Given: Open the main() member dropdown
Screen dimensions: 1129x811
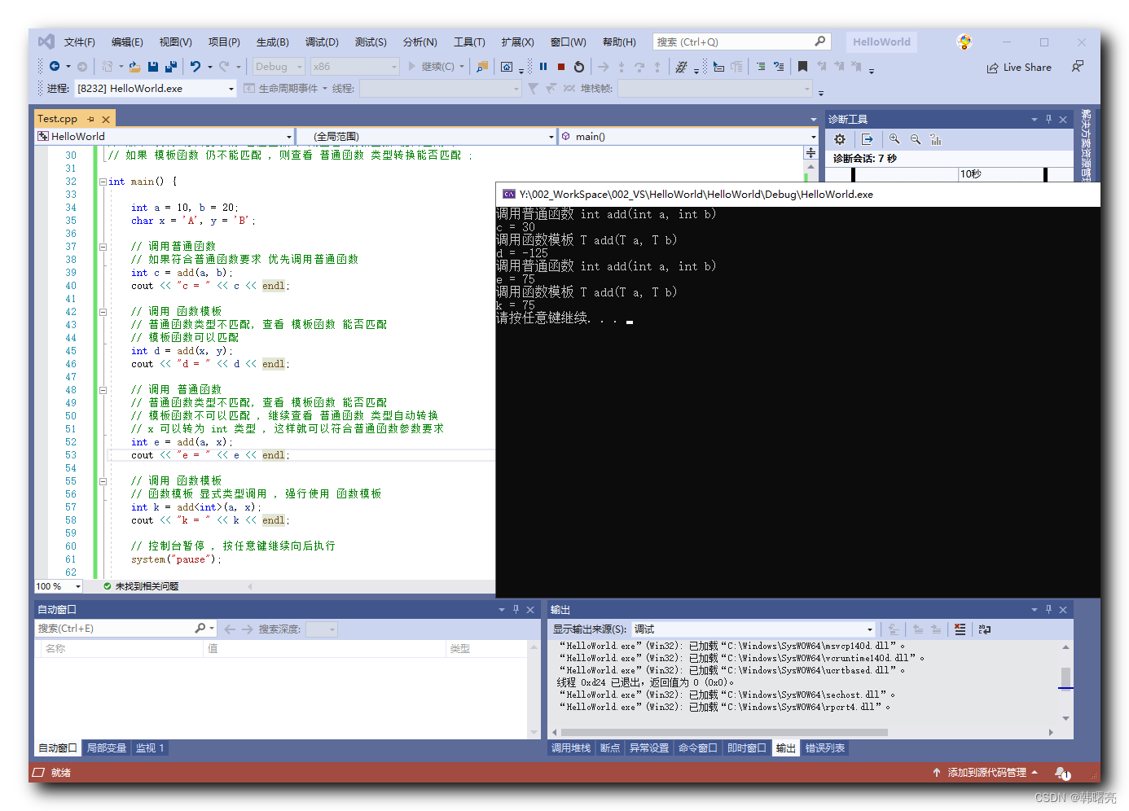Looking at the screenshot, I should [688, 136].
